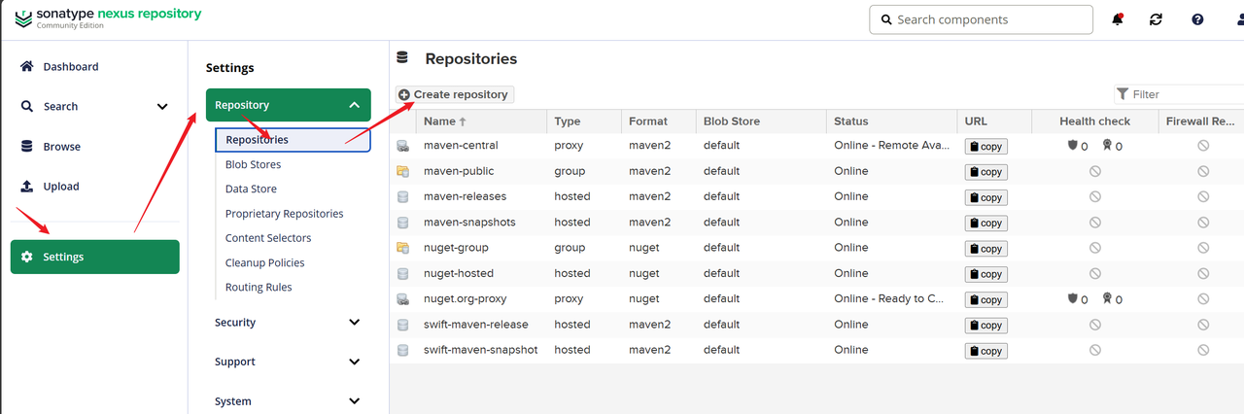Select Cleanup Policies menu item
This screenshot has width=1244, height=414.
click(264, 262)
